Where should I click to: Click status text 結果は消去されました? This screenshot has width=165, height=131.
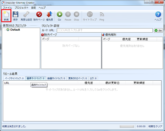tap(14, 126)
